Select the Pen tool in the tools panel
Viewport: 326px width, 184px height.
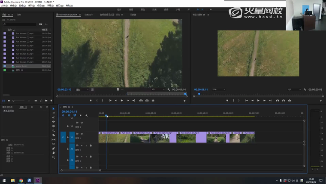[54, 148]
